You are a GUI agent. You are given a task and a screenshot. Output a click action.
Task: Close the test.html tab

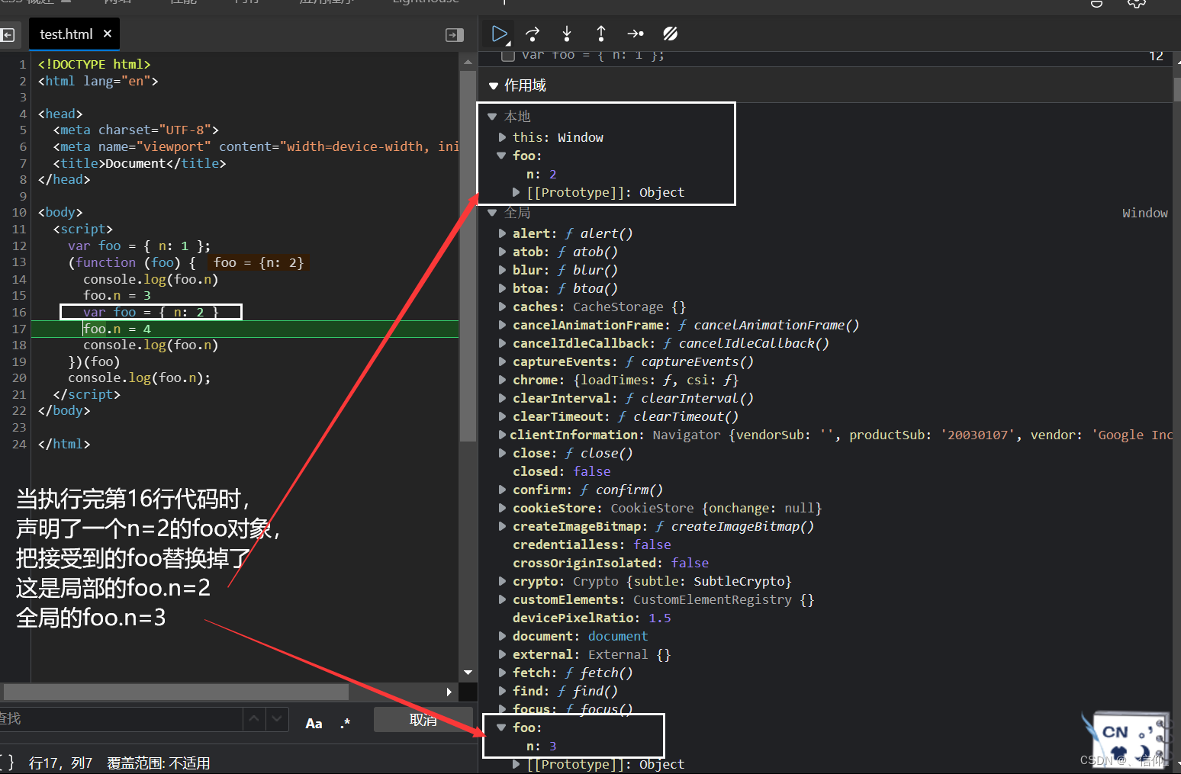(108, 34)
